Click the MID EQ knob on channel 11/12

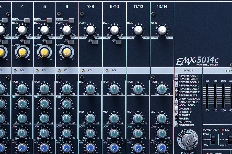pyautogui.click(x=138, y=118)
